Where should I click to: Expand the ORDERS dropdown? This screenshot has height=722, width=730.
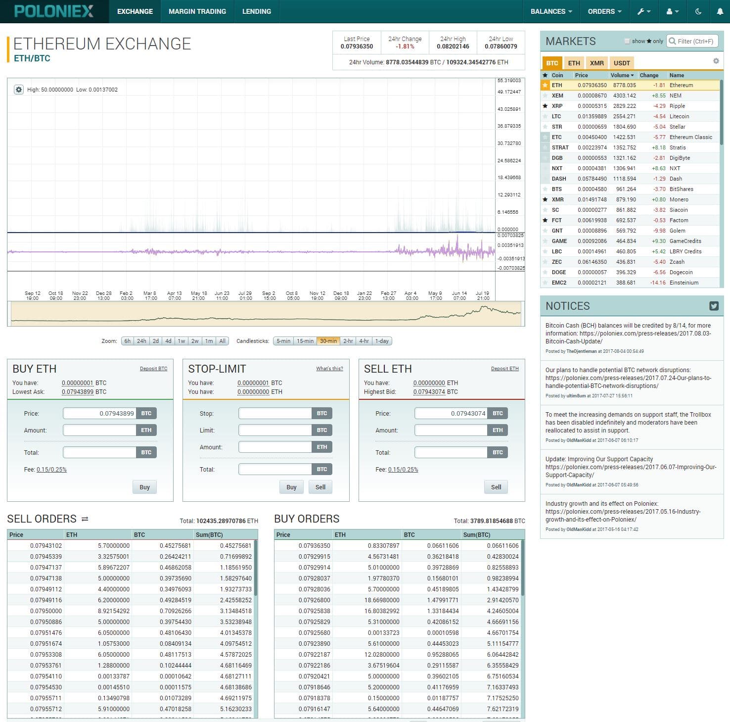604,11
